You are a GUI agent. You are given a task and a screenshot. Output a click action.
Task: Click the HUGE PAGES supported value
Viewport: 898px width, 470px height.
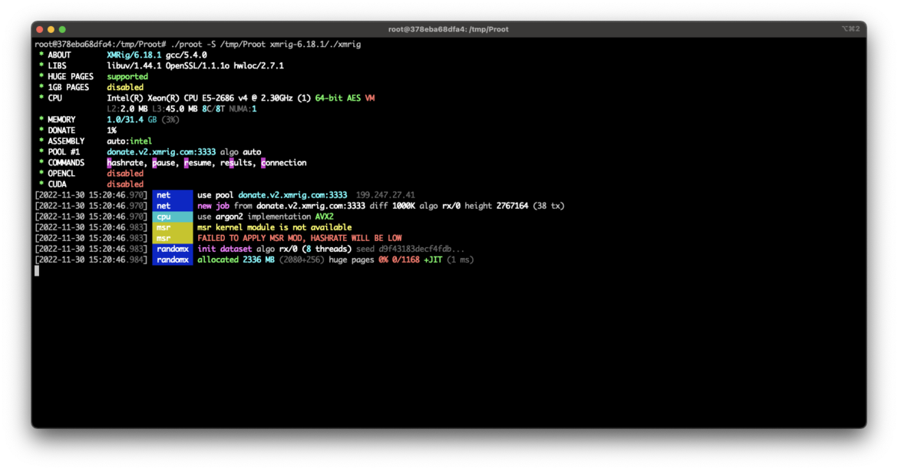127,77
